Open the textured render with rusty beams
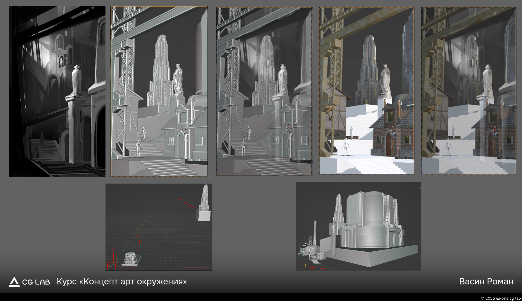 click(x=367, y=91)
